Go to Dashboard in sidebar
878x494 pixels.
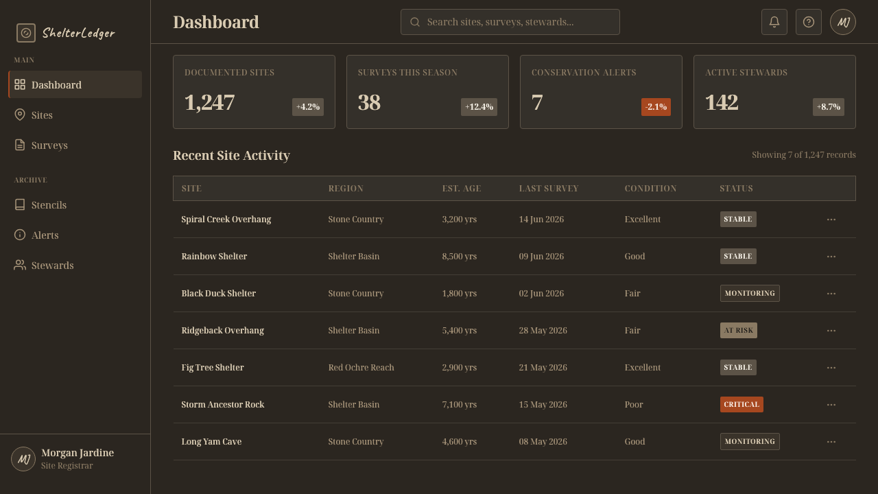click(75, 84)
